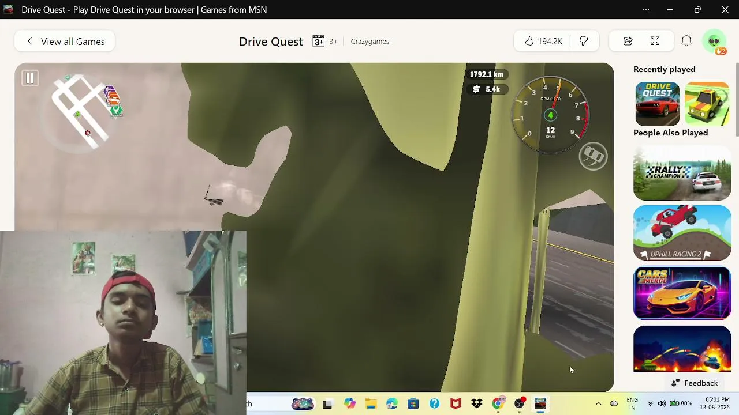The width and height of the screenshot is (739, 415).
Task: Open the Cars Merge game thumbnail
Action: point(682,293)
